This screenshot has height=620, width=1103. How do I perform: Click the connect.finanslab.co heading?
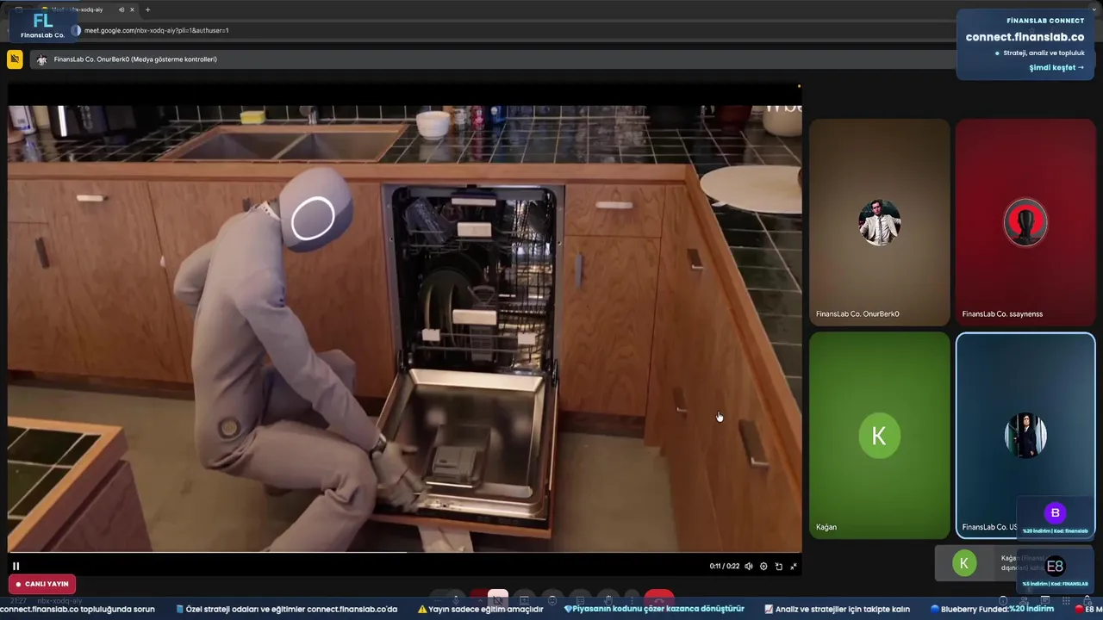click(1025, 37)
